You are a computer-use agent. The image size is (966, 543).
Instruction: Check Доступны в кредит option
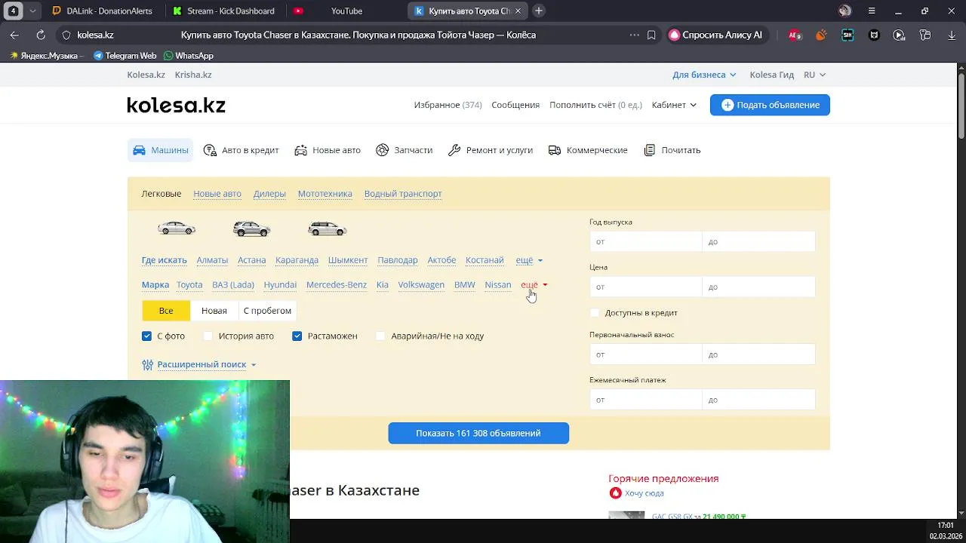[x=595, y=312]
